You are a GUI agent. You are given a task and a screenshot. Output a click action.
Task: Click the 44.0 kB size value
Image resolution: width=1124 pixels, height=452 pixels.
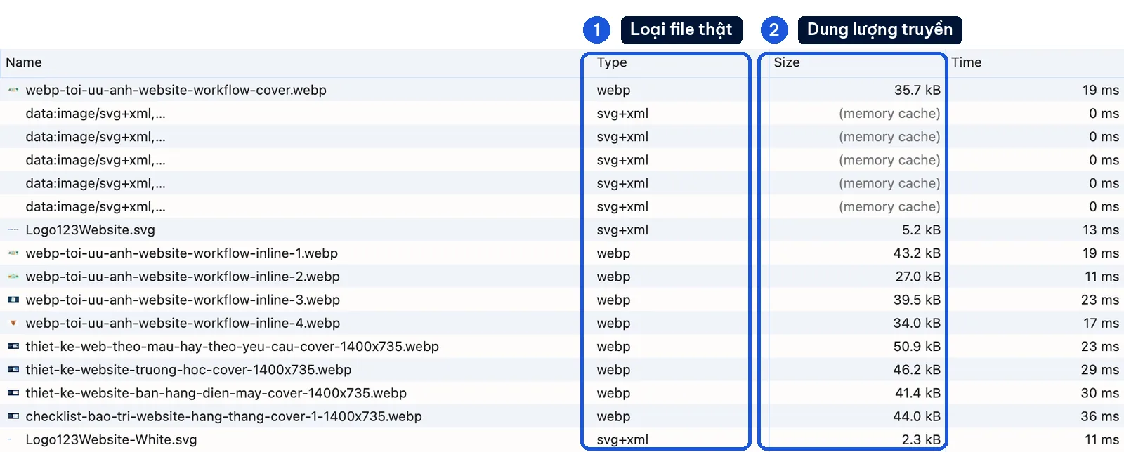click(x=917, y=416)
